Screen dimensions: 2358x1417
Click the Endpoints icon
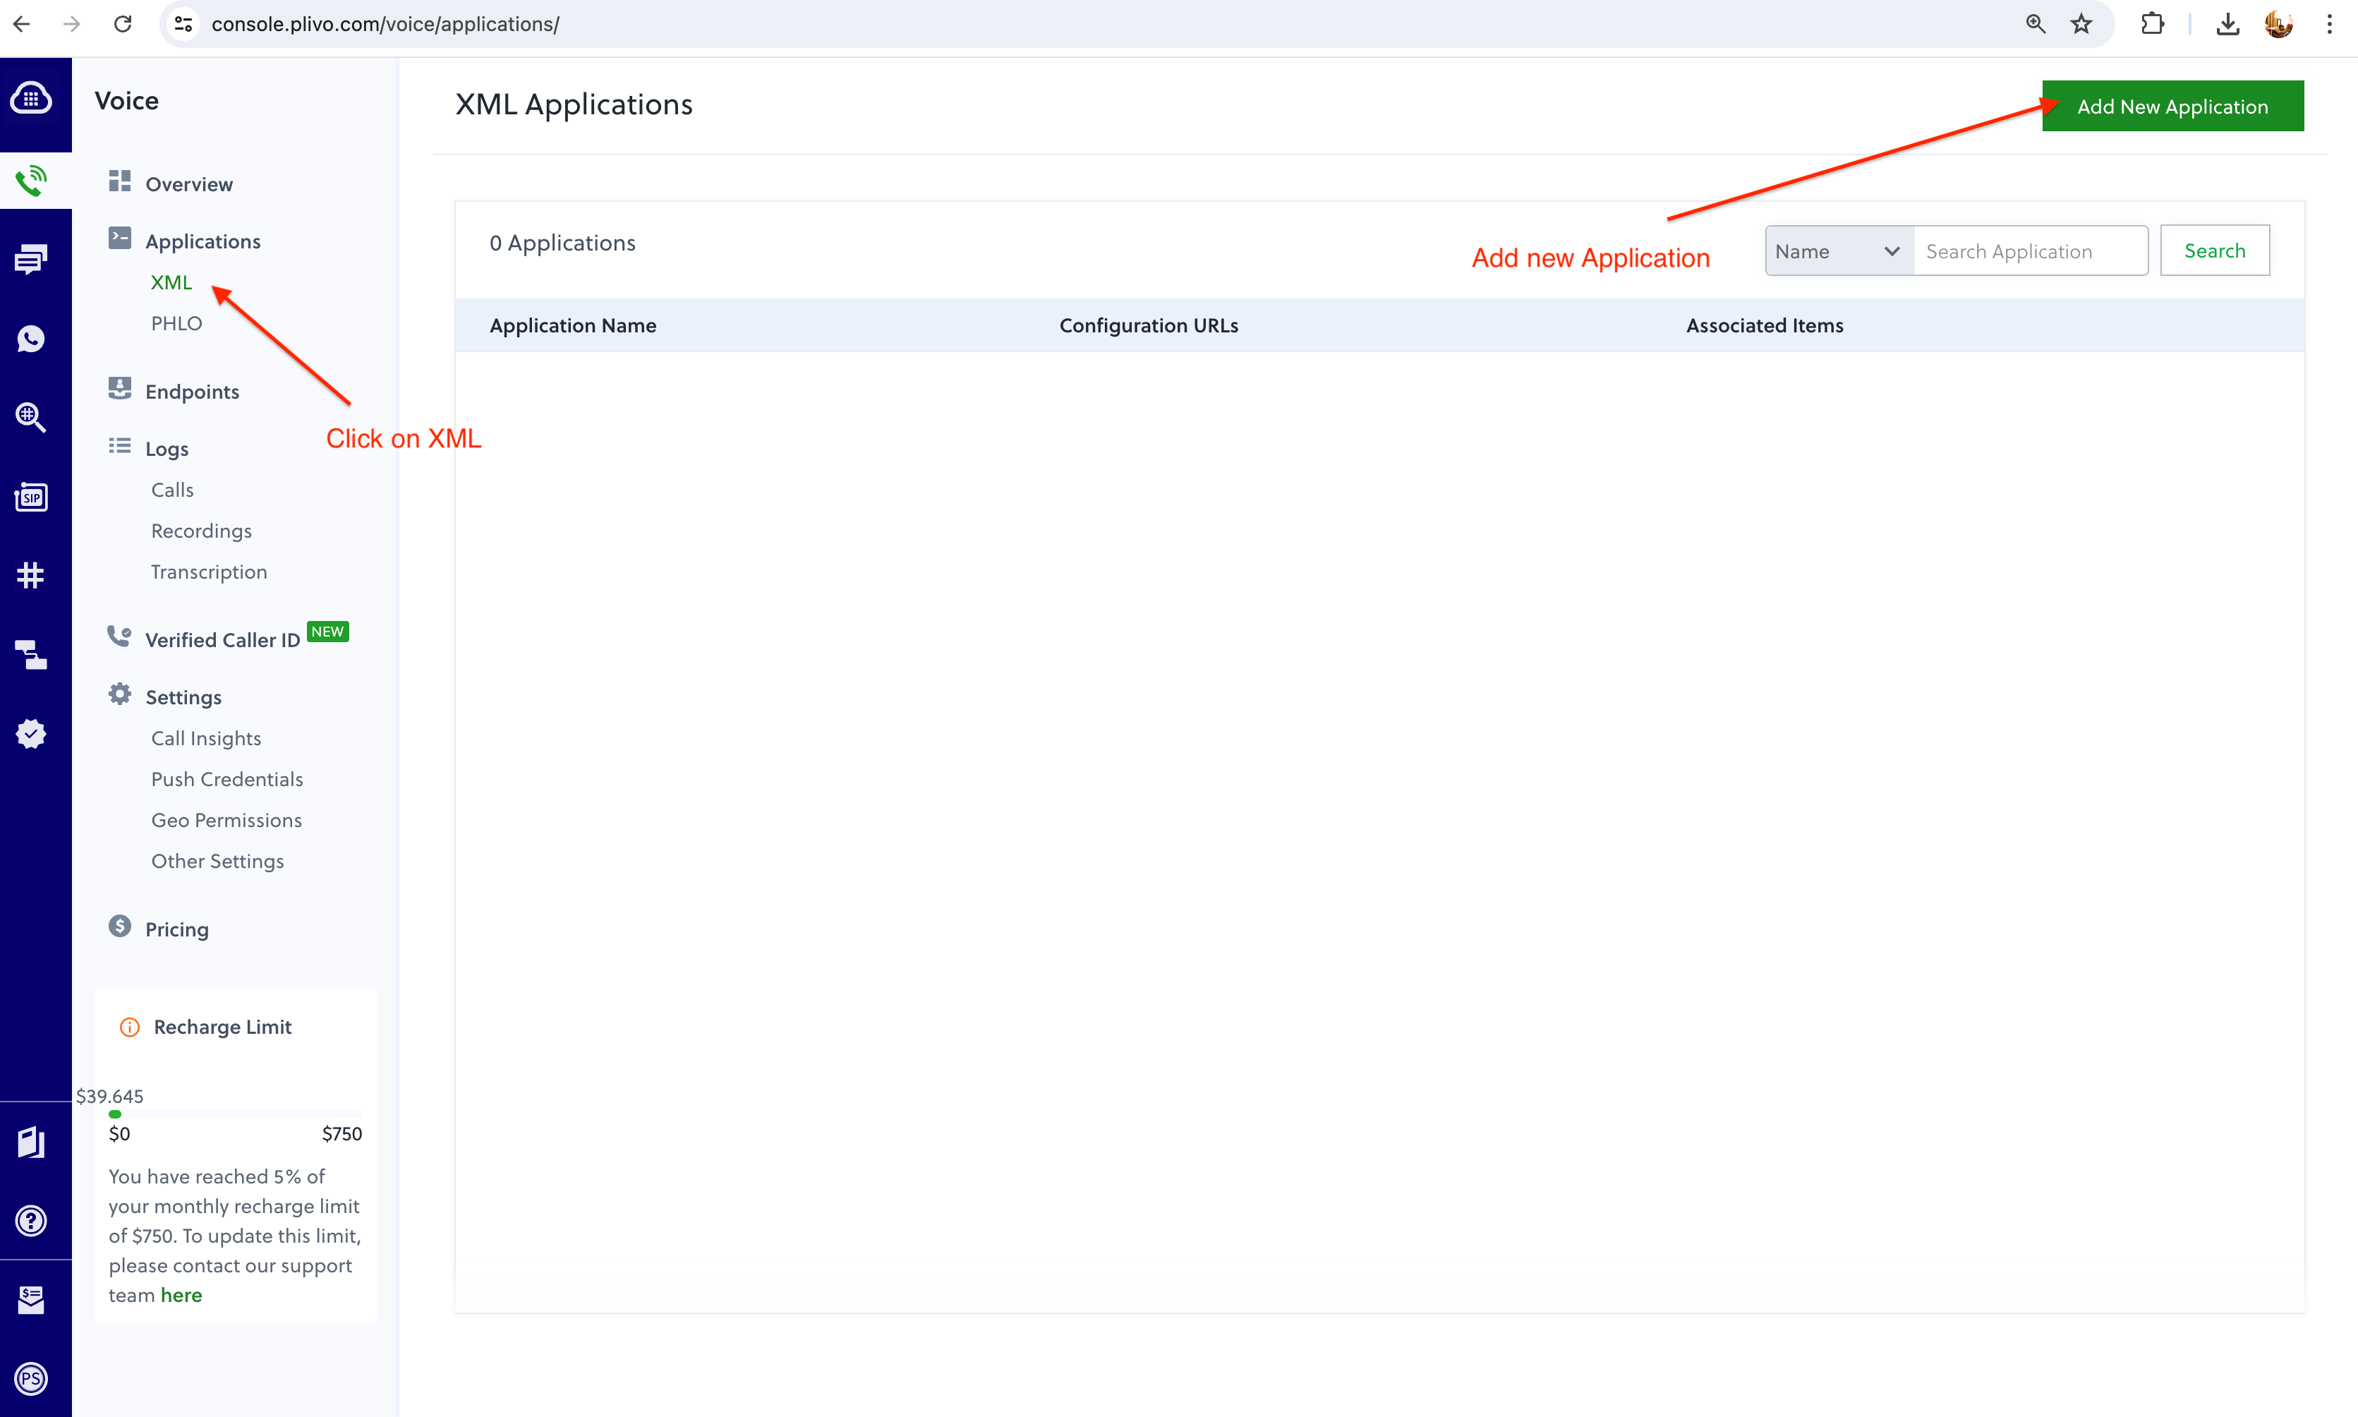119,387
